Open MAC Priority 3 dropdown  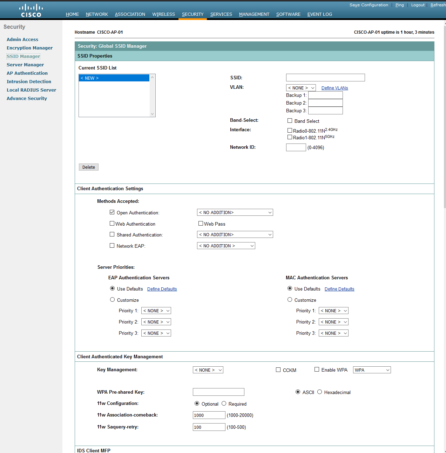[333, 333]
